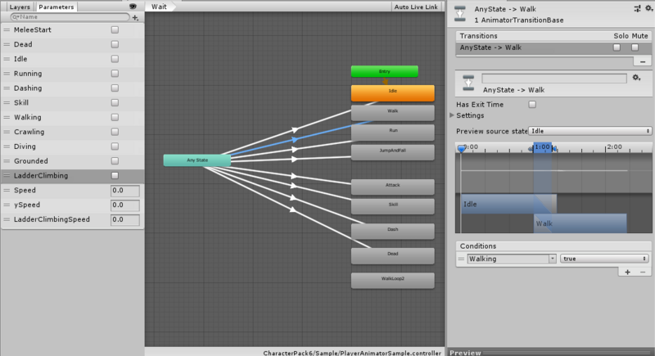Toggle Mute checkbox for AnyState -> Walk
The height and width of the screenshot is (356, 655).
pyautogui.click(x=635, y=47)
